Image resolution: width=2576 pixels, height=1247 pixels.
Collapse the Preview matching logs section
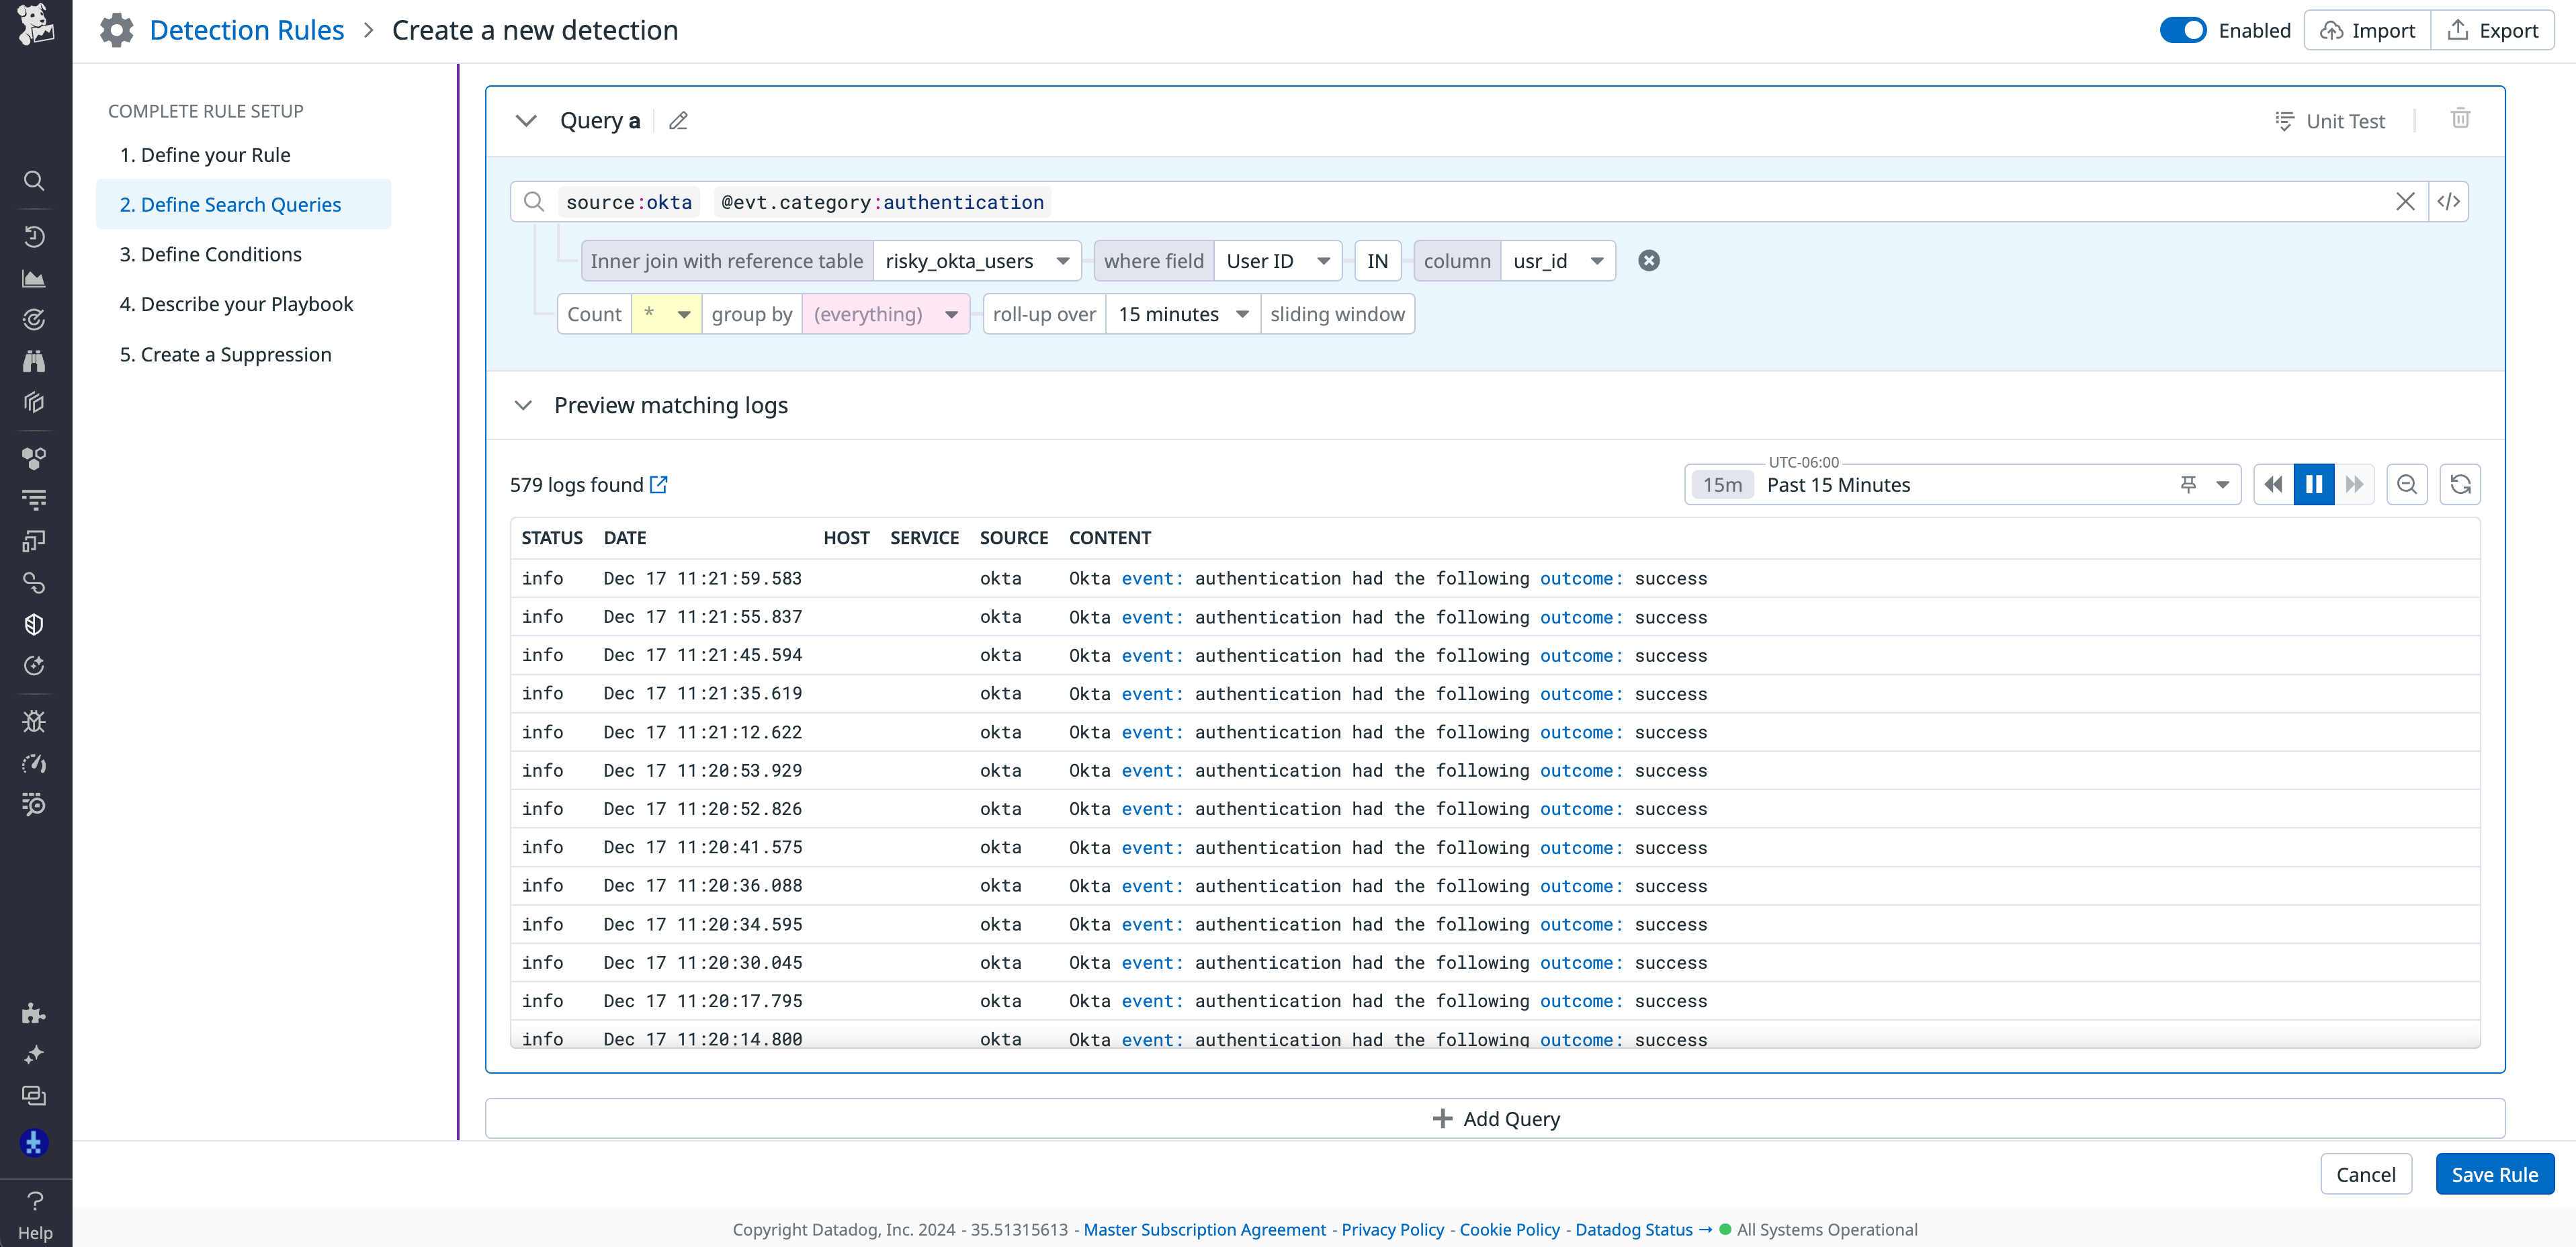524,405
